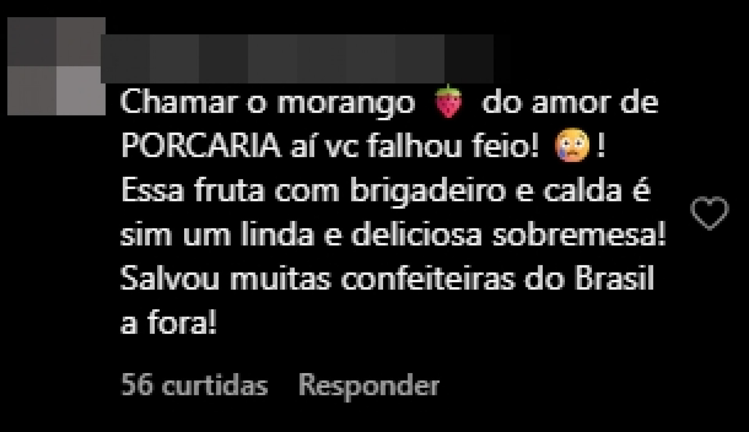749x432 pixels.
Task: Open the commenter's blurred profile picture
Action: point(56,66)
